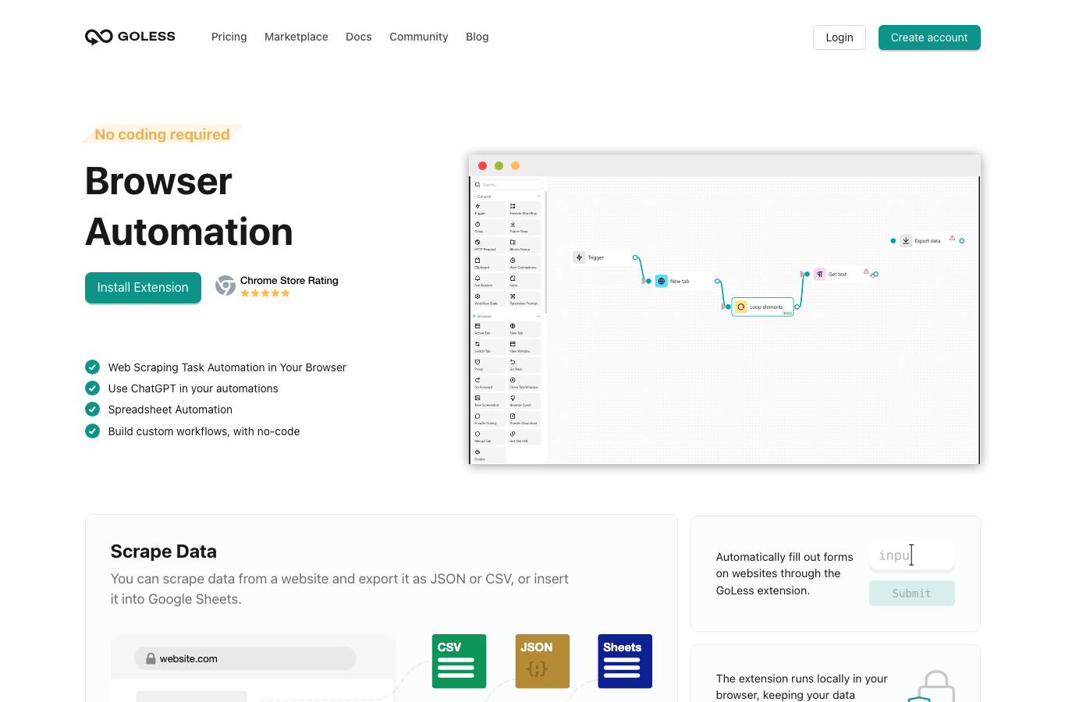Click the output port of the Export data node
This screenshot has height=702, width=1065.
pos(962,241)
